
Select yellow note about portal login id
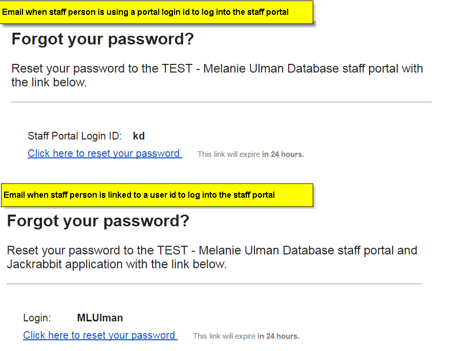click(157, 12)
